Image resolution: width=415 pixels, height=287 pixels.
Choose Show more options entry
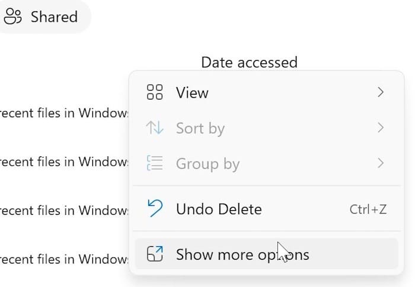[x=242, y=255]
